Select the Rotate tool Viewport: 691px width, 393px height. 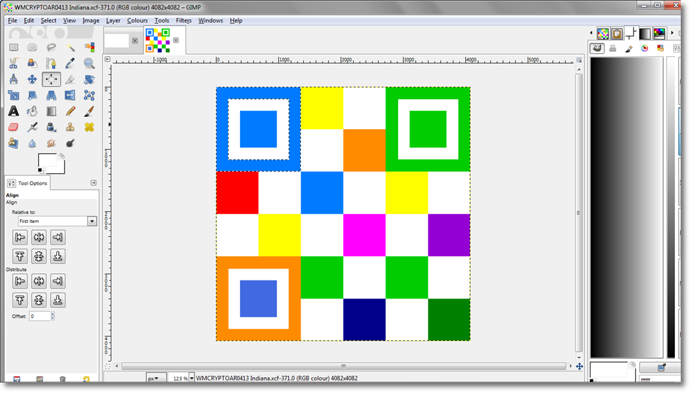click(89, 79)
